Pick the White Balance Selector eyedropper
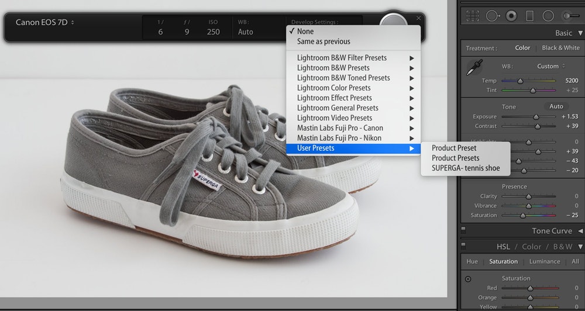The image size is (585, 311). coord(474,67)
